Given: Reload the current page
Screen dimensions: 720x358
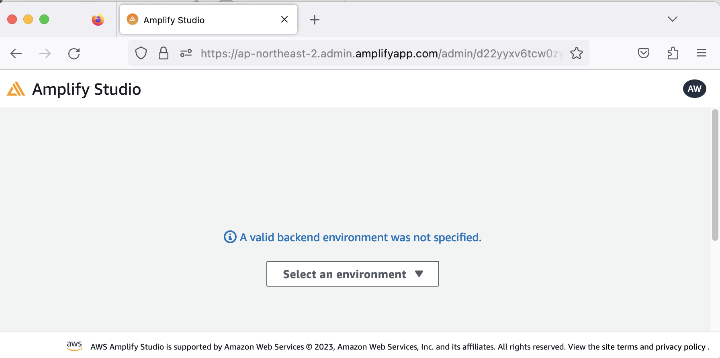Looking at the screenshot, I should pos(74,53).
